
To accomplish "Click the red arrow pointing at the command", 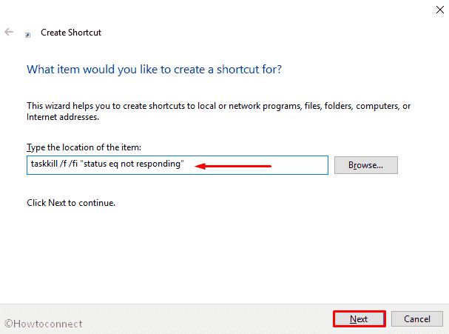I will [x=234, y=166].
